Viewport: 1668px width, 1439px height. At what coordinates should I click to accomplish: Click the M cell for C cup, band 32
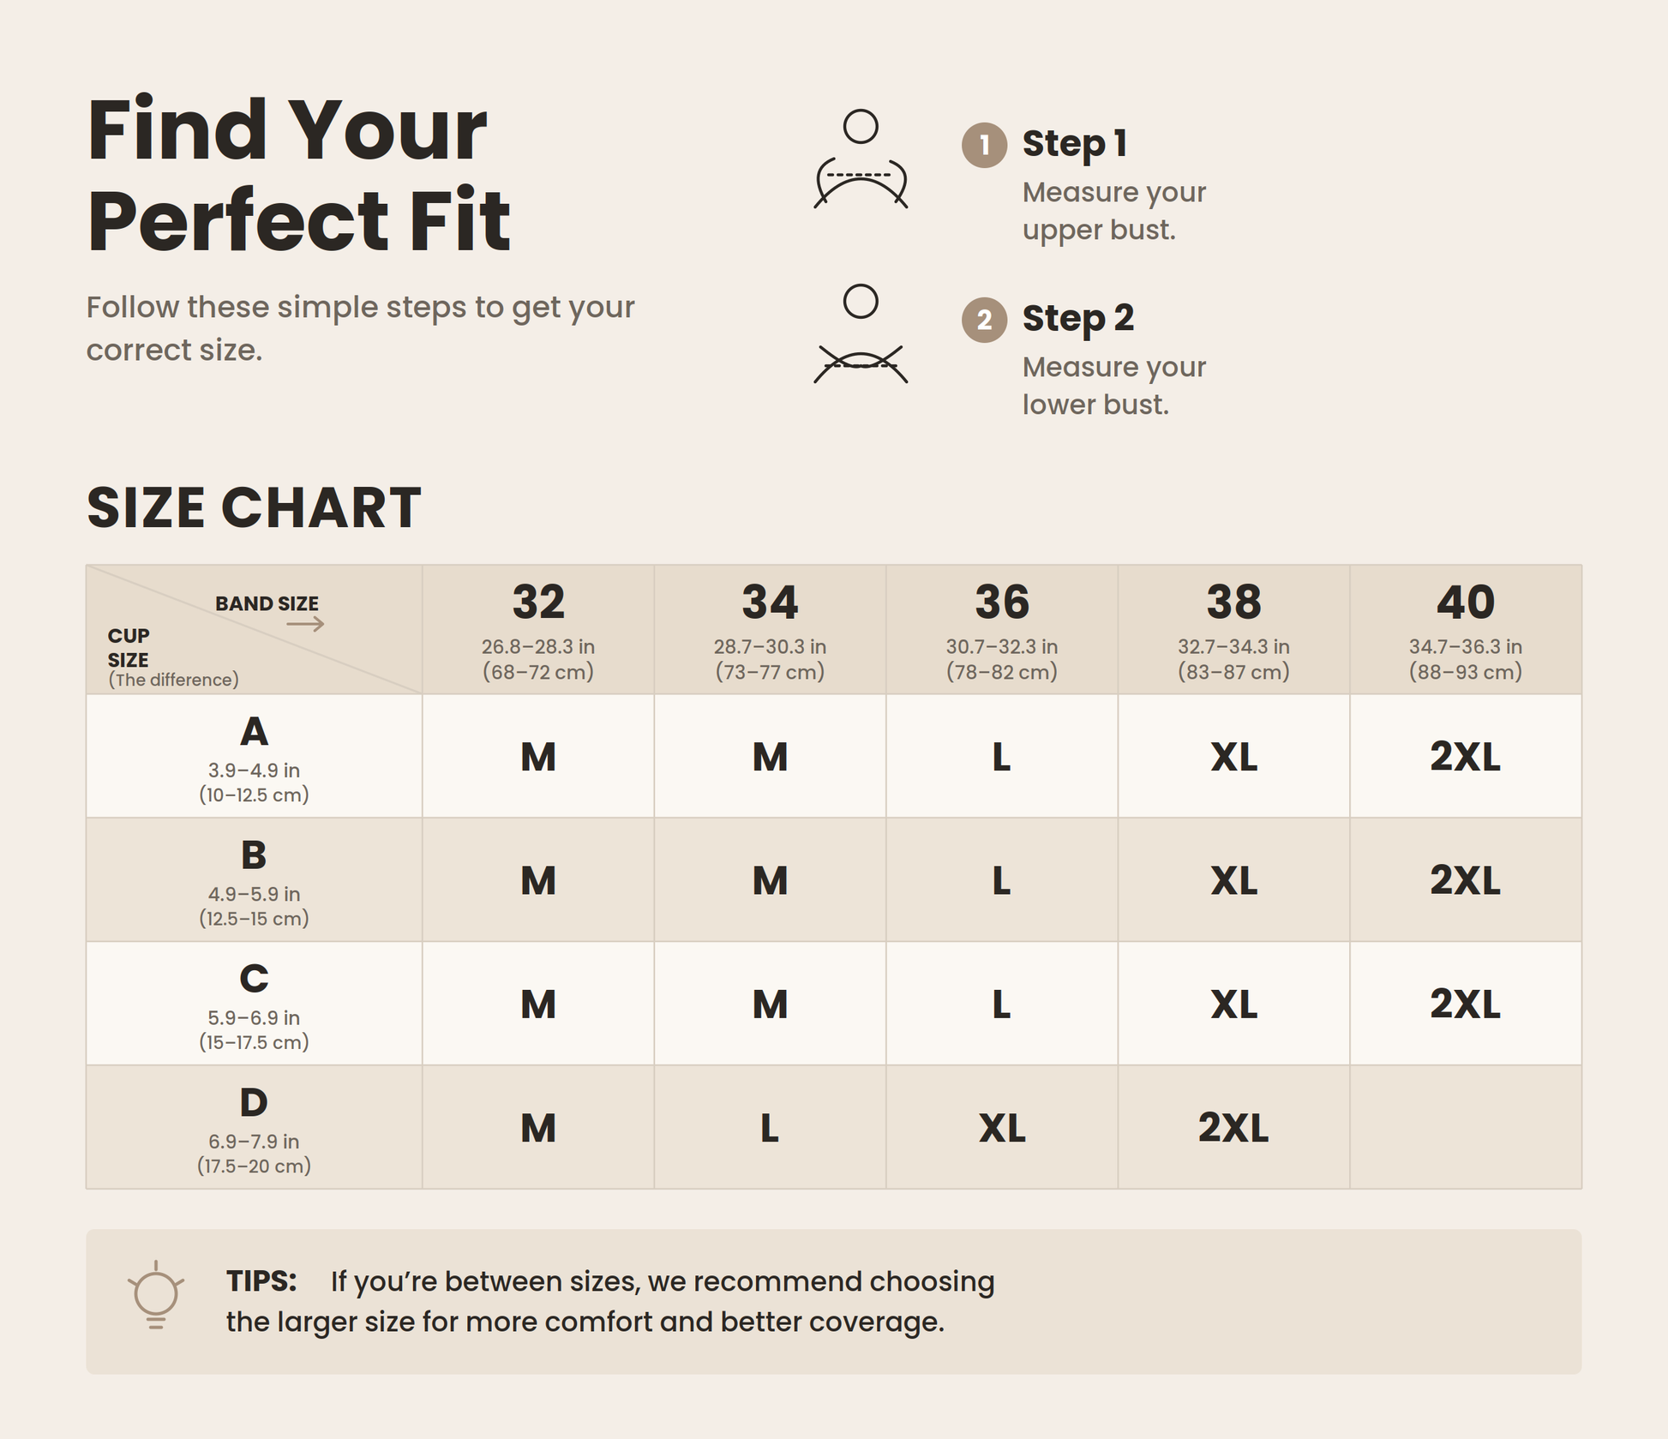point(538,1004)
